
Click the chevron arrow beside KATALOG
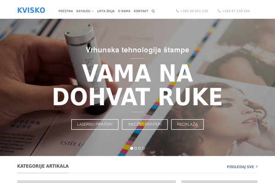93,11
